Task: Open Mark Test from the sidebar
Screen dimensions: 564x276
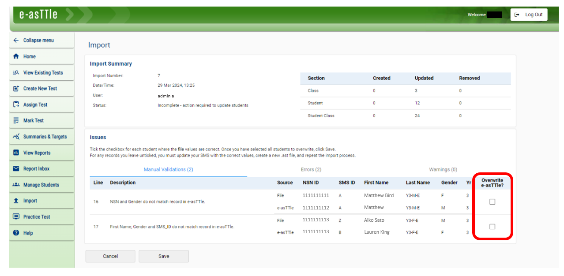Action: [x=16, y=120]
